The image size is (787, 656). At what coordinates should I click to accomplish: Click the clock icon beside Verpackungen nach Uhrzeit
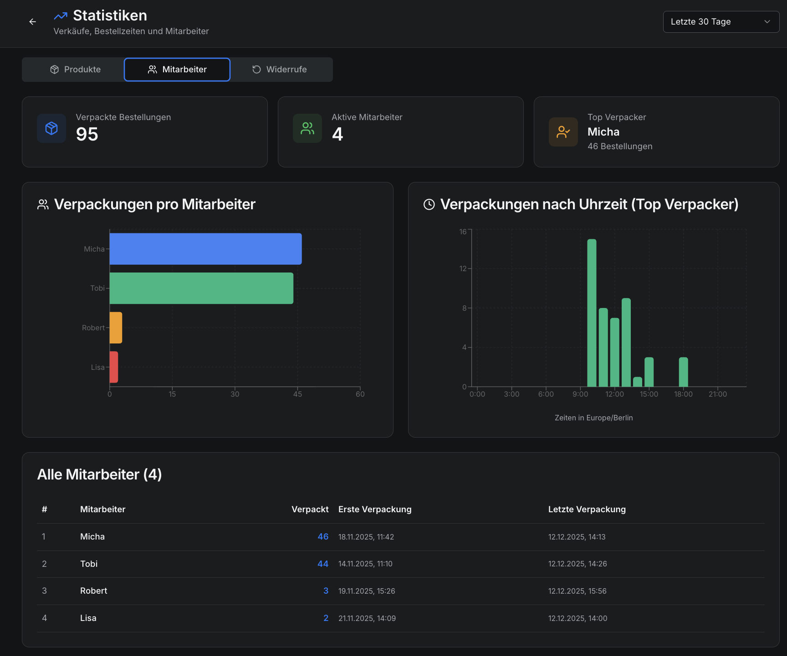point(429,205)
